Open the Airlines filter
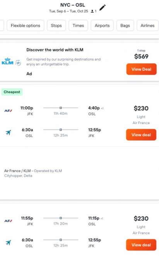Image resolution: width=159 pixels, height=256 pixels. 148,26
